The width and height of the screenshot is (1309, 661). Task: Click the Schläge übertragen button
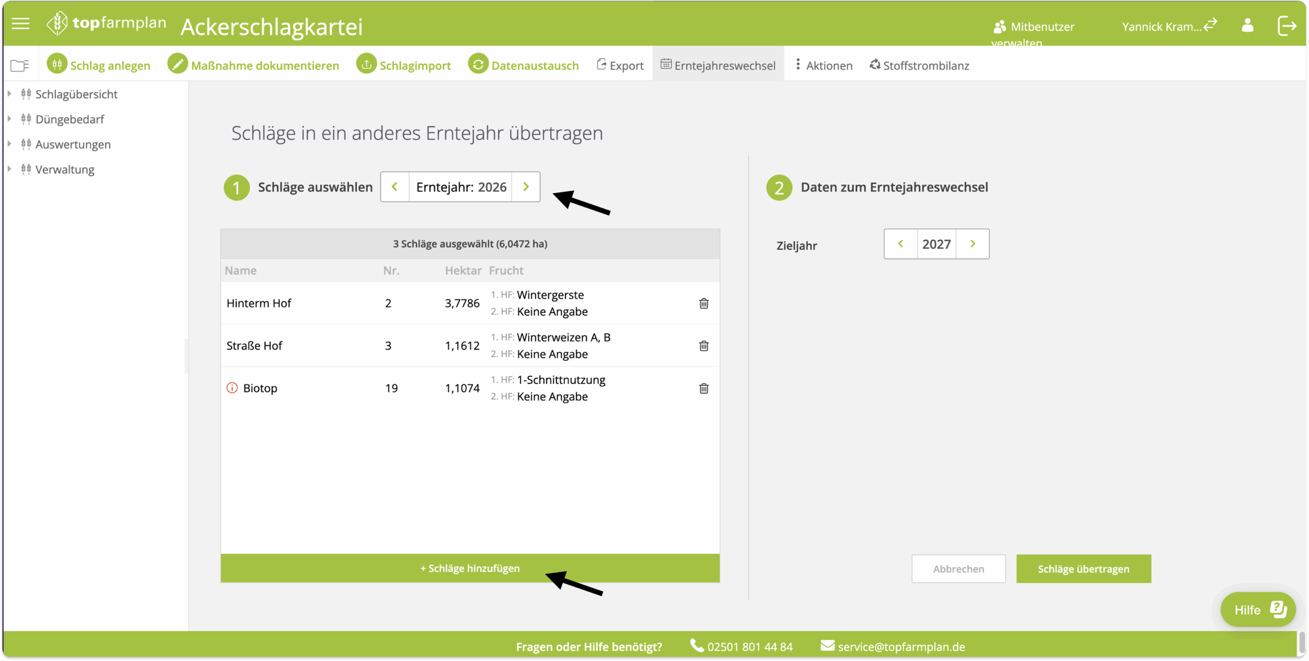[x=1083, y=568]
